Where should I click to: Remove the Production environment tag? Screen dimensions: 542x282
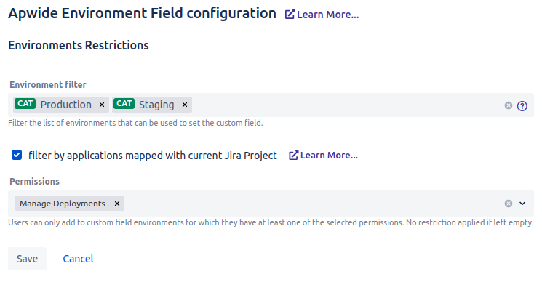[102, 105]
